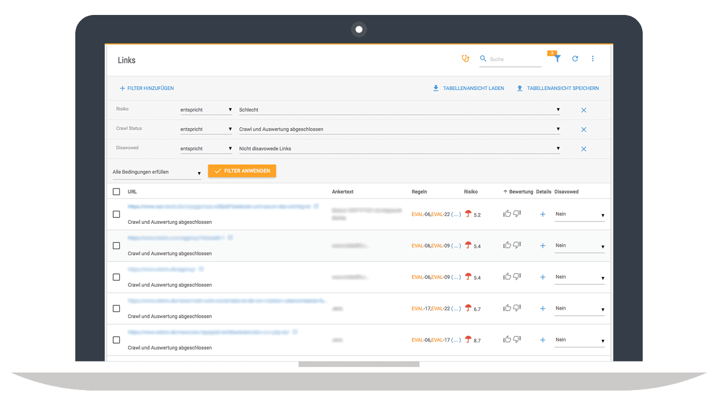The height and width of the screenshot is (405, 718).
Task: Click red umbrella icon beside 6.7
Action: pyautogui.click(x=468, y=308)
